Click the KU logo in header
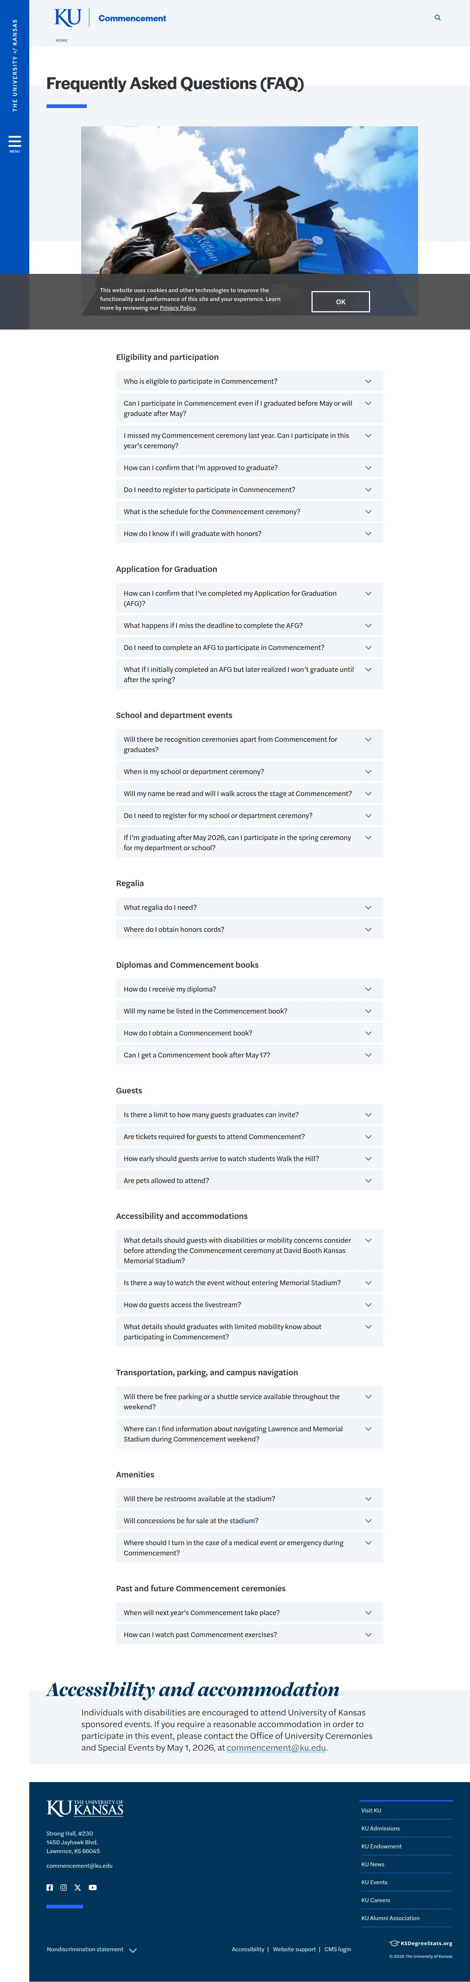This screenshot has width=470, height=1982. point(68,18)
